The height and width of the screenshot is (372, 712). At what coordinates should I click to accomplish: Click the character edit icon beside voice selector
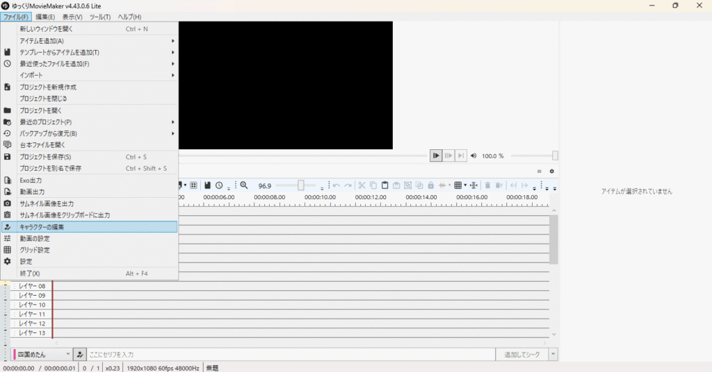80,354
